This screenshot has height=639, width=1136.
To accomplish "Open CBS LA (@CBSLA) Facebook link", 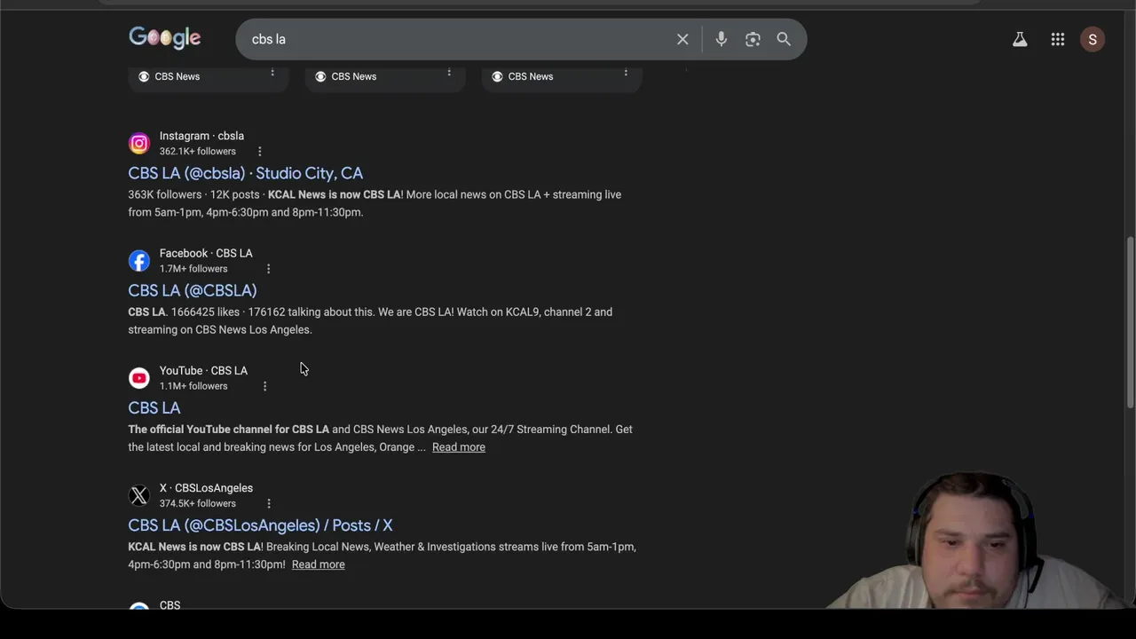I will 192,290.
